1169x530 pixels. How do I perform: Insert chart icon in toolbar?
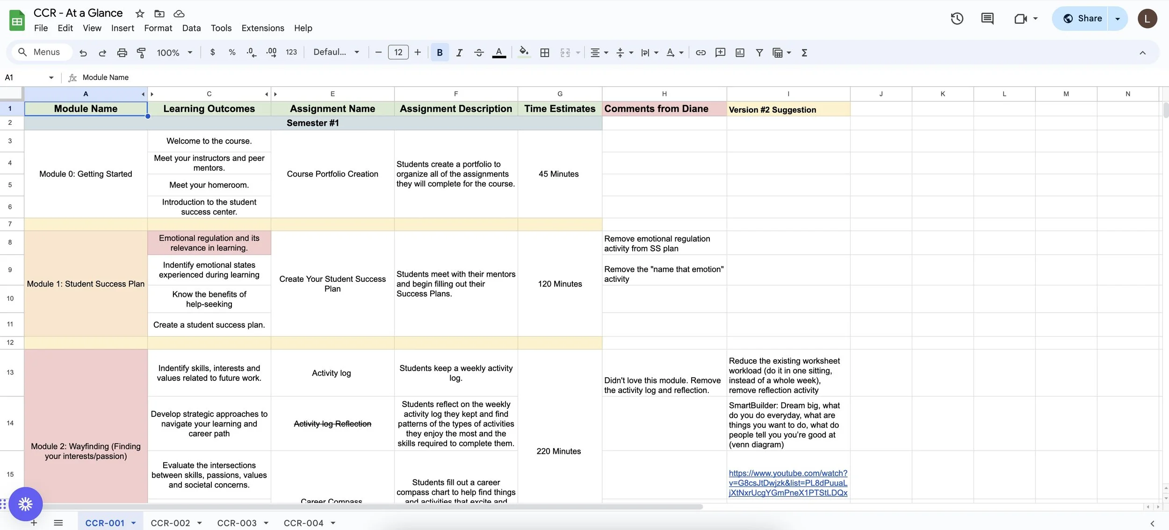740,53
